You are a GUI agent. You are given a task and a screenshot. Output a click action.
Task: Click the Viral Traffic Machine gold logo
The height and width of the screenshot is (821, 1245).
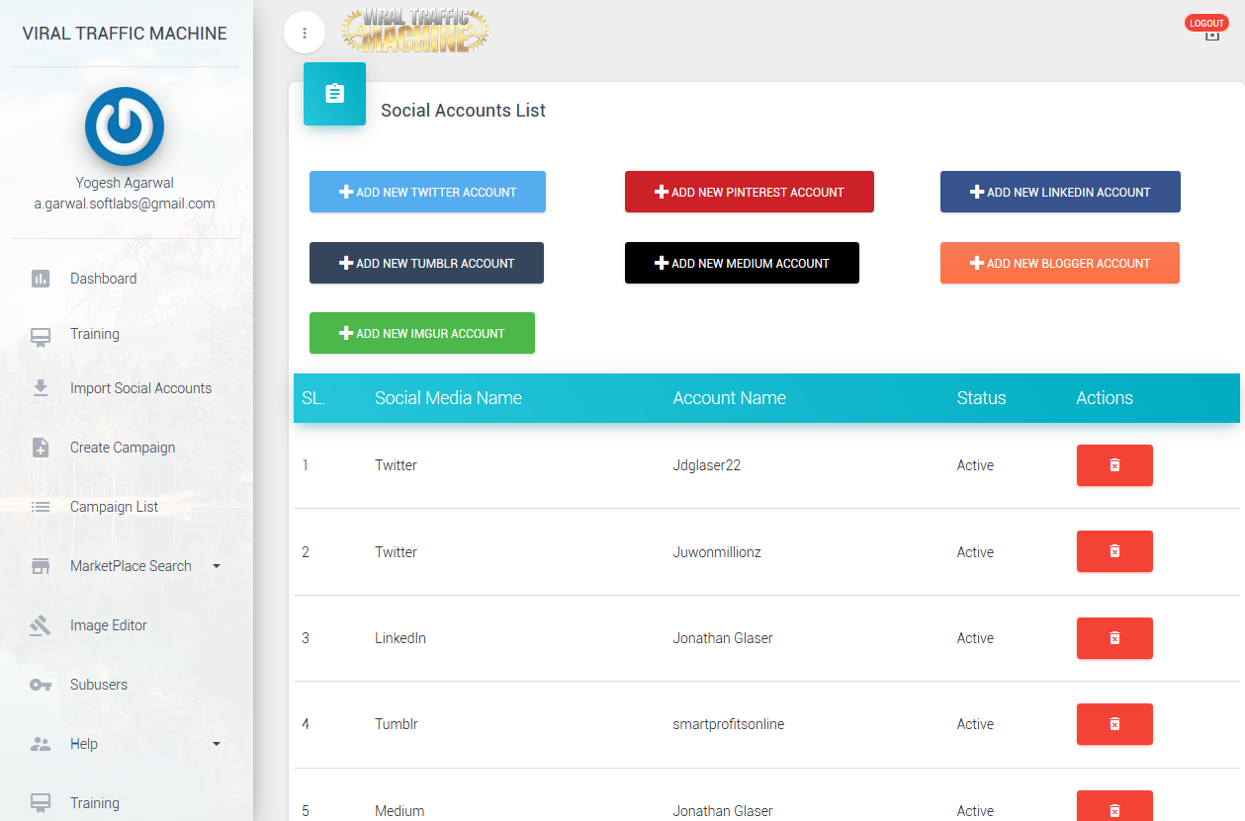pos(415,31)
